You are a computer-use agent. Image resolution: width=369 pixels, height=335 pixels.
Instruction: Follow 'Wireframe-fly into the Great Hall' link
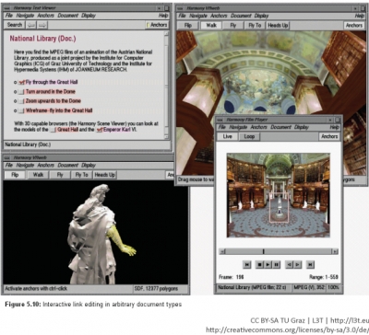click(x=59, y=110)
